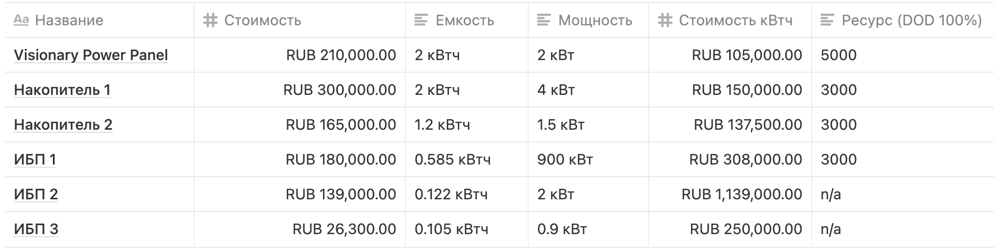Click the text icon beside Мощность

[x=544, y=20]
